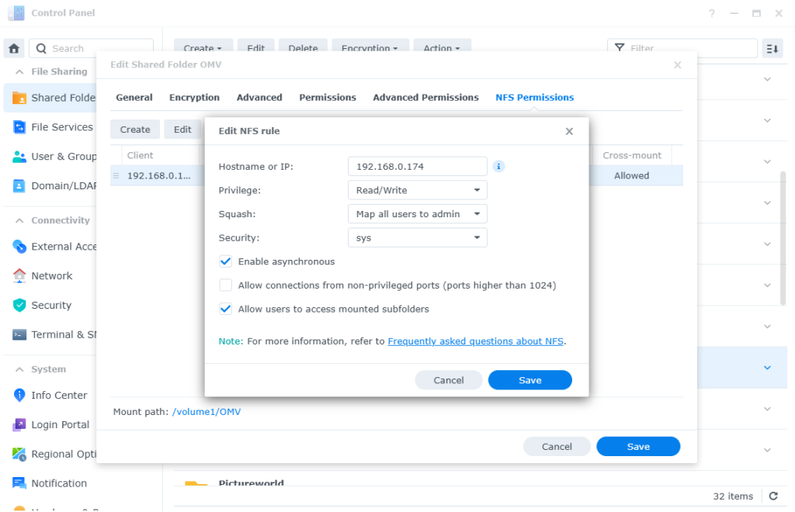Cancel the Edit NFS rule dialog
The width and height of the screenshot is (795, 512).
[x=448, y=380]
